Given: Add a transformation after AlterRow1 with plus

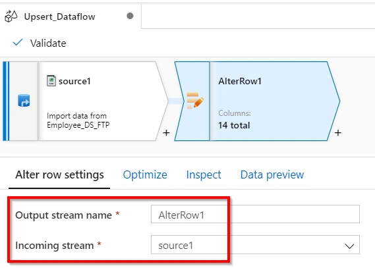Looking at the screenshot, I should coord(337,132).
